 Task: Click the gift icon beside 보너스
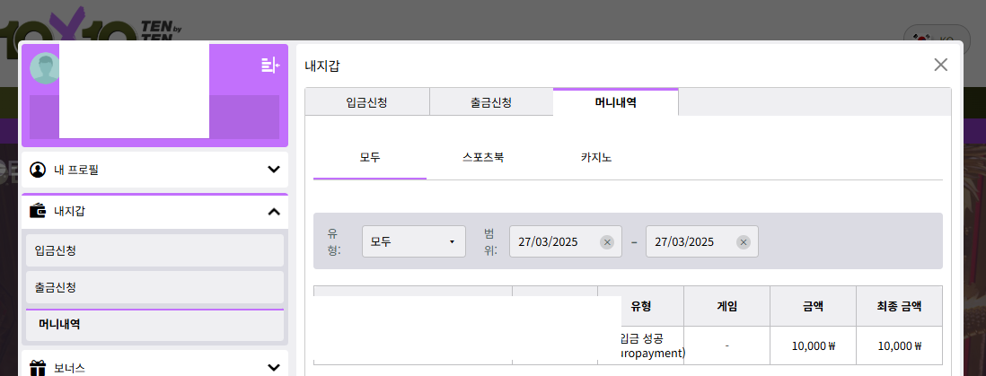tap(38, 367)
